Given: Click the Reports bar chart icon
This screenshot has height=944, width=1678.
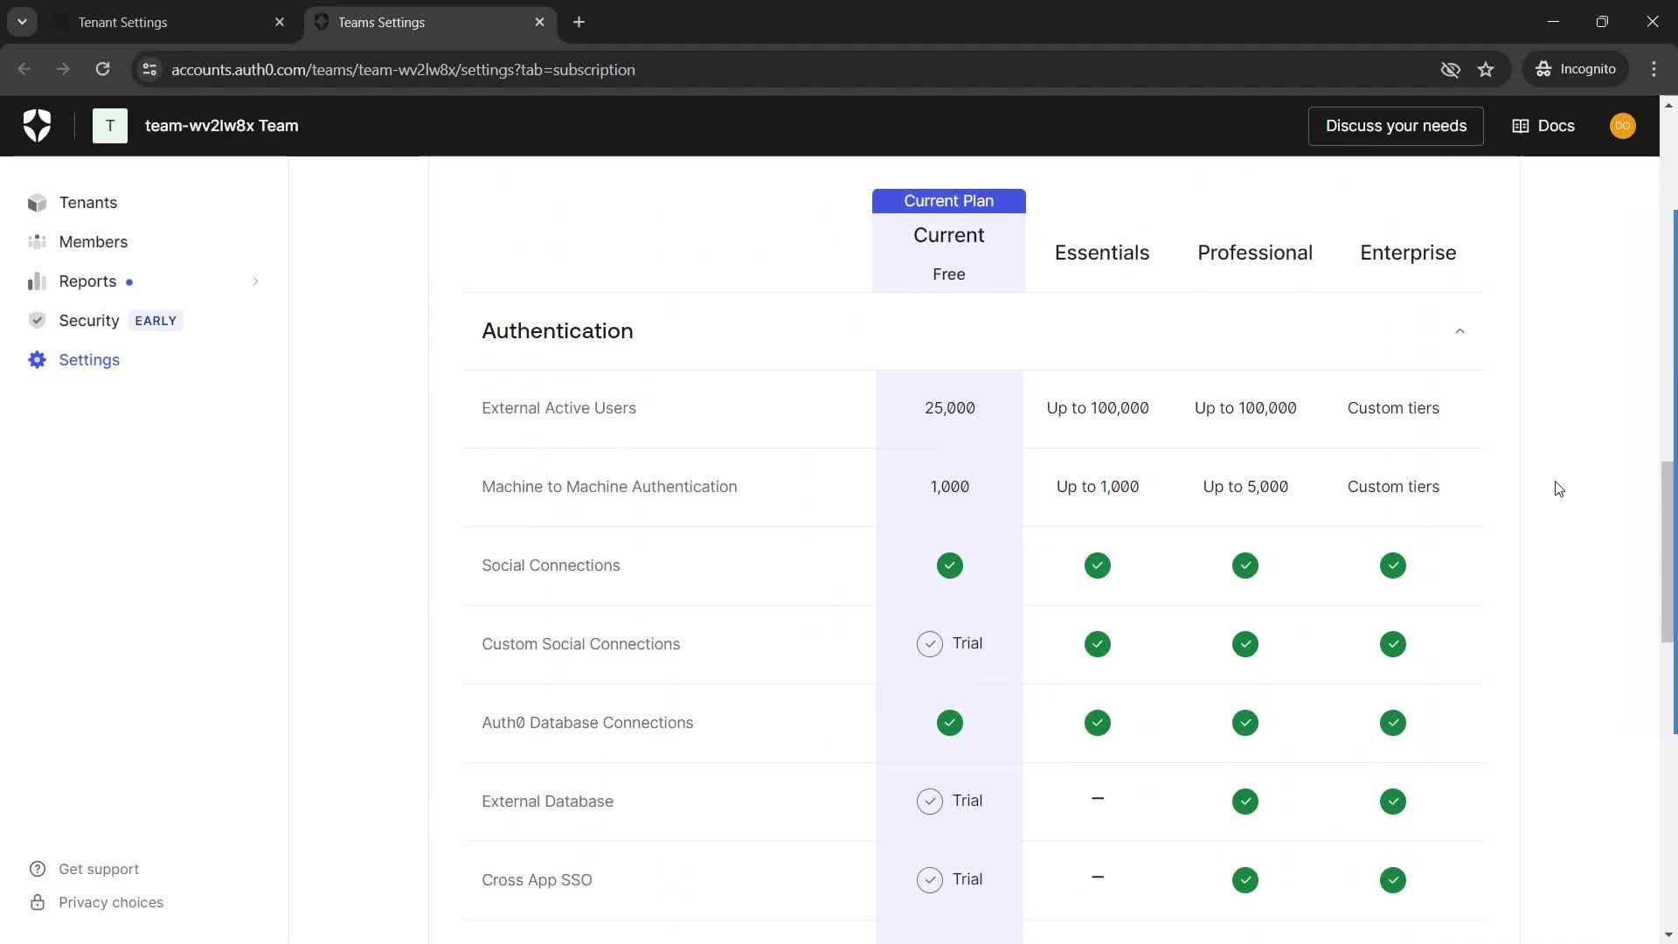Looking at the screenshot, I should [37, 281].
